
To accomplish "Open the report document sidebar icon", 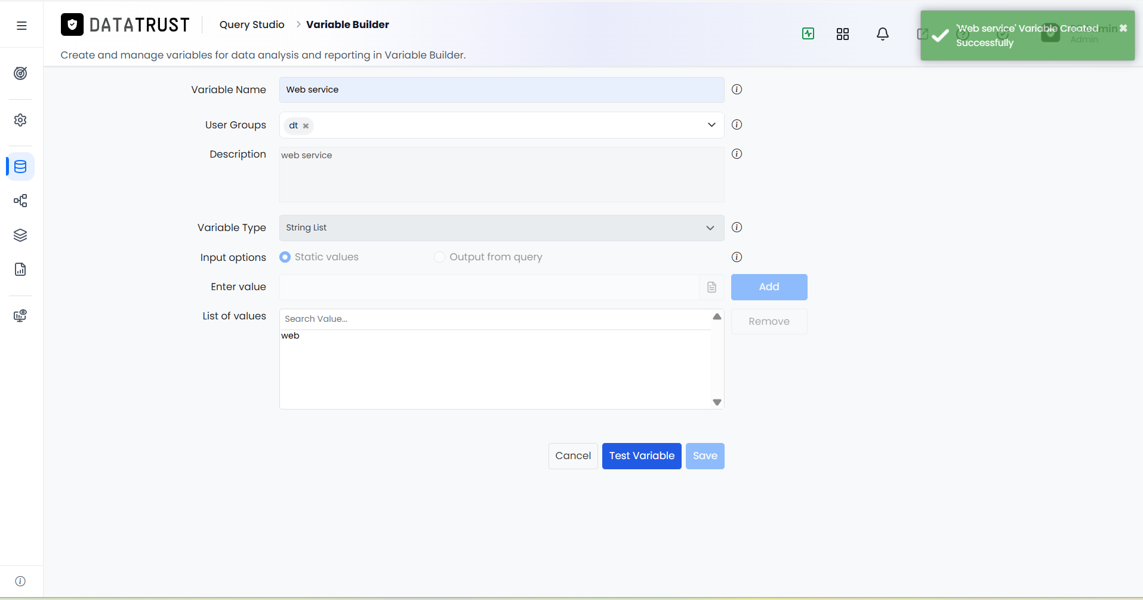I will tap(20, 269).
